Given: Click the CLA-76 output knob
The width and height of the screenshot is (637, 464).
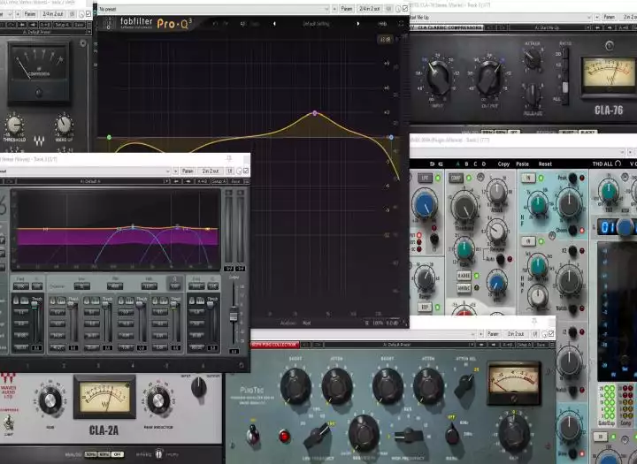Looking at the screenshot, I should tap(490, 77).
